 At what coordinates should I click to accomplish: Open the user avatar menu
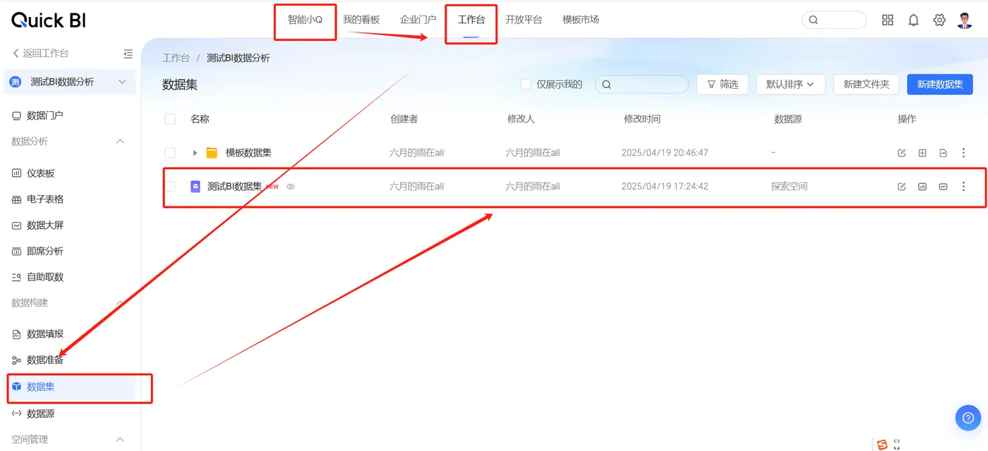965,20
